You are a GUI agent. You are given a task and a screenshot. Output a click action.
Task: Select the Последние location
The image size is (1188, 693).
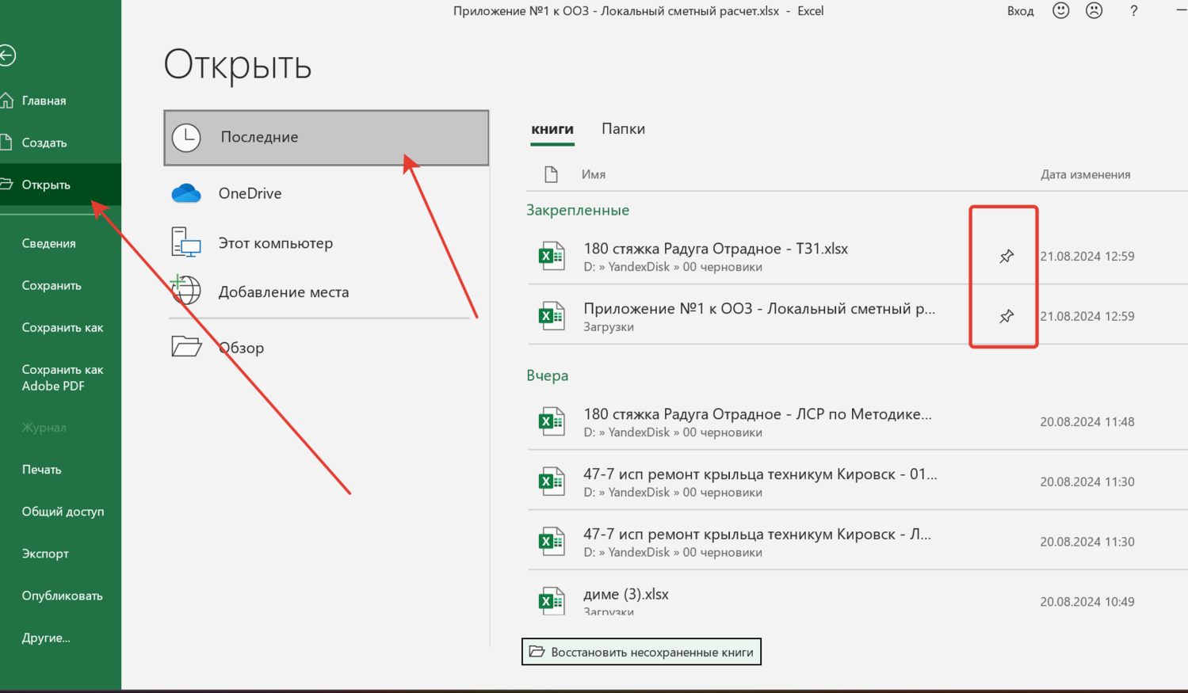pyautogui.click(x=326, y=138)
